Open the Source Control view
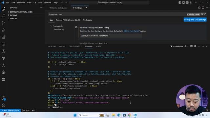Viewport: 210px width, 118px height. pyautogui.click(x=4, y=23)
